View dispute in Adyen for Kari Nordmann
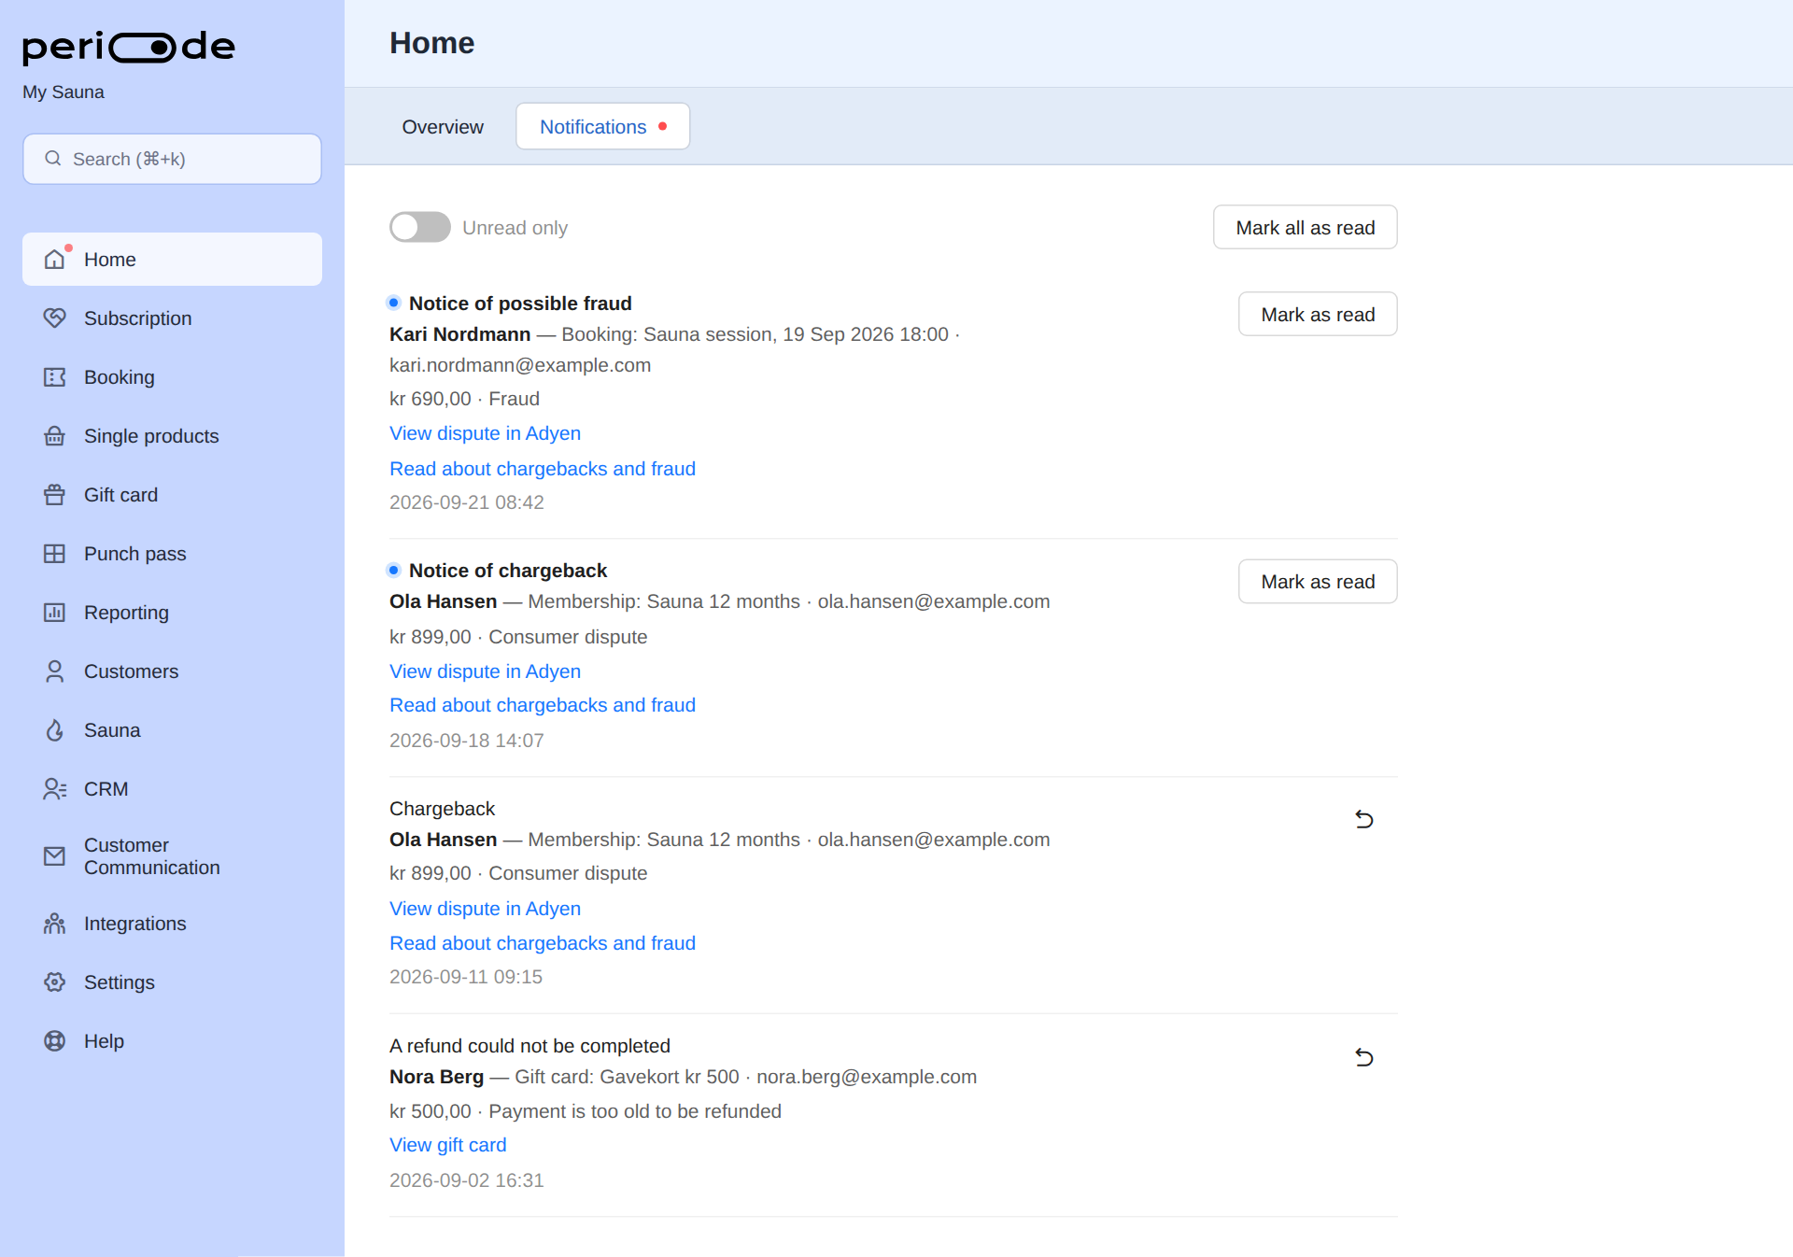 point(485,433)
